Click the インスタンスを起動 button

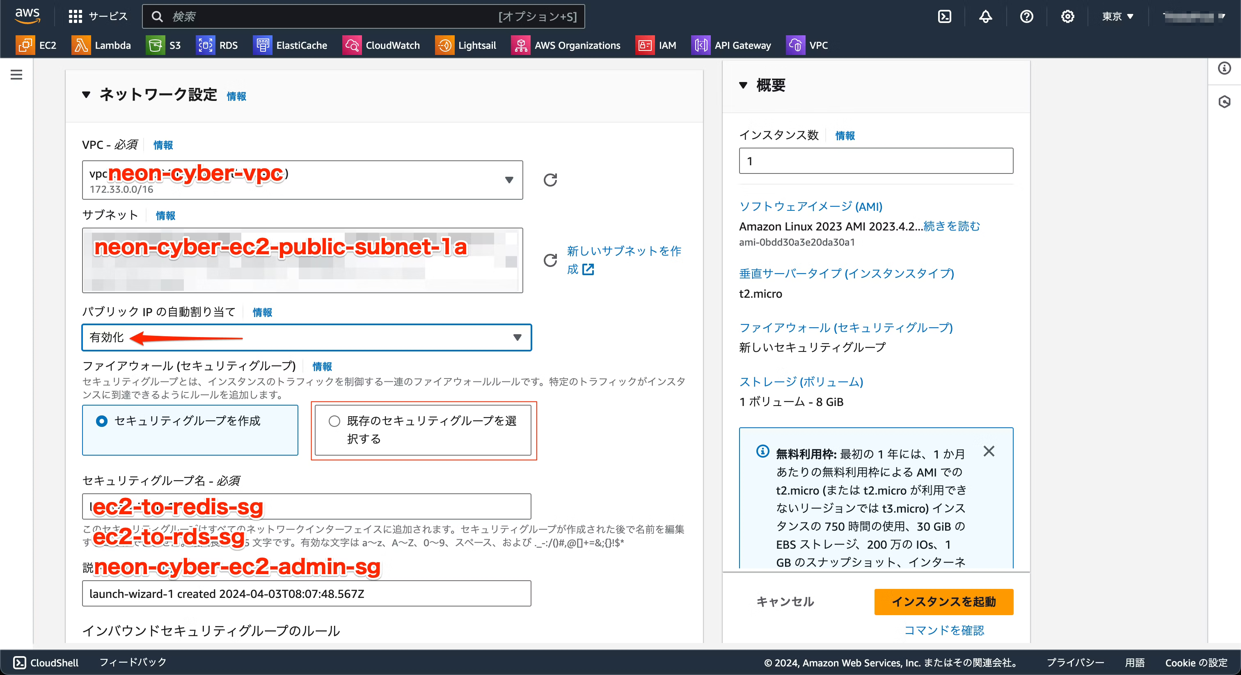(943, 602)
